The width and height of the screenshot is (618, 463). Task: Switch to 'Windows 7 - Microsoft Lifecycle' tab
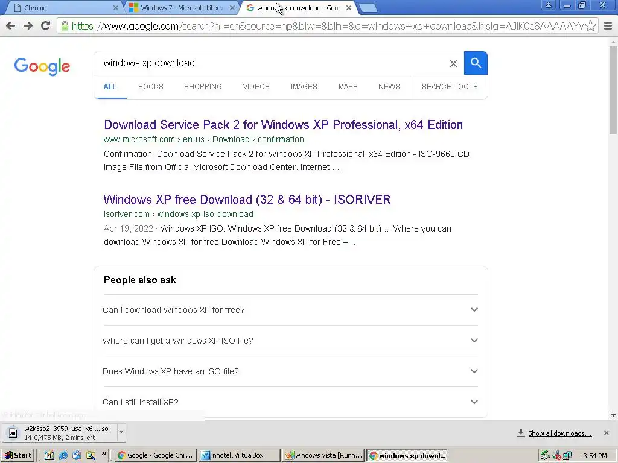(181, 8)
